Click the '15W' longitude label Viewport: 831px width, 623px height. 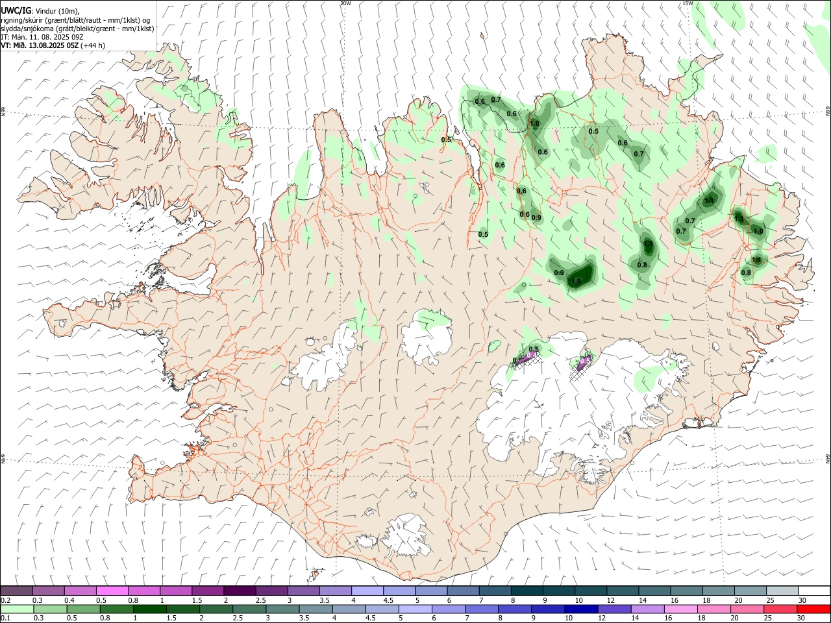(x=688, y=3)
